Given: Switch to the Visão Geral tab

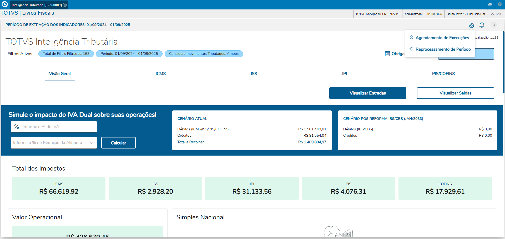Looking at the screenshot, I should (60, 74).
